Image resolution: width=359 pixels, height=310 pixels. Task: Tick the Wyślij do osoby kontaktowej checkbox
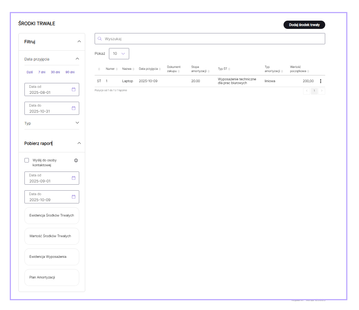pos(27,160)
